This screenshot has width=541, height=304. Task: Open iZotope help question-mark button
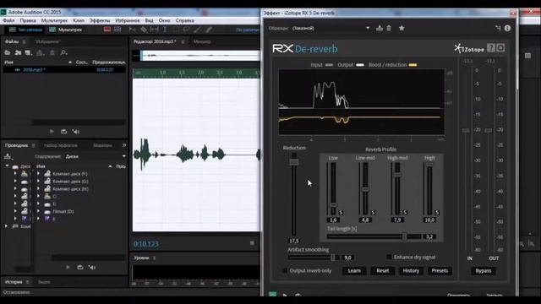(x=490, y=47)
